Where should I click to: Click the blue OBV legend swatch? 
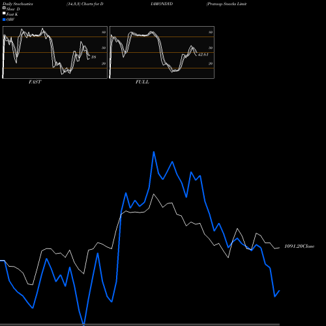(4, 20)
